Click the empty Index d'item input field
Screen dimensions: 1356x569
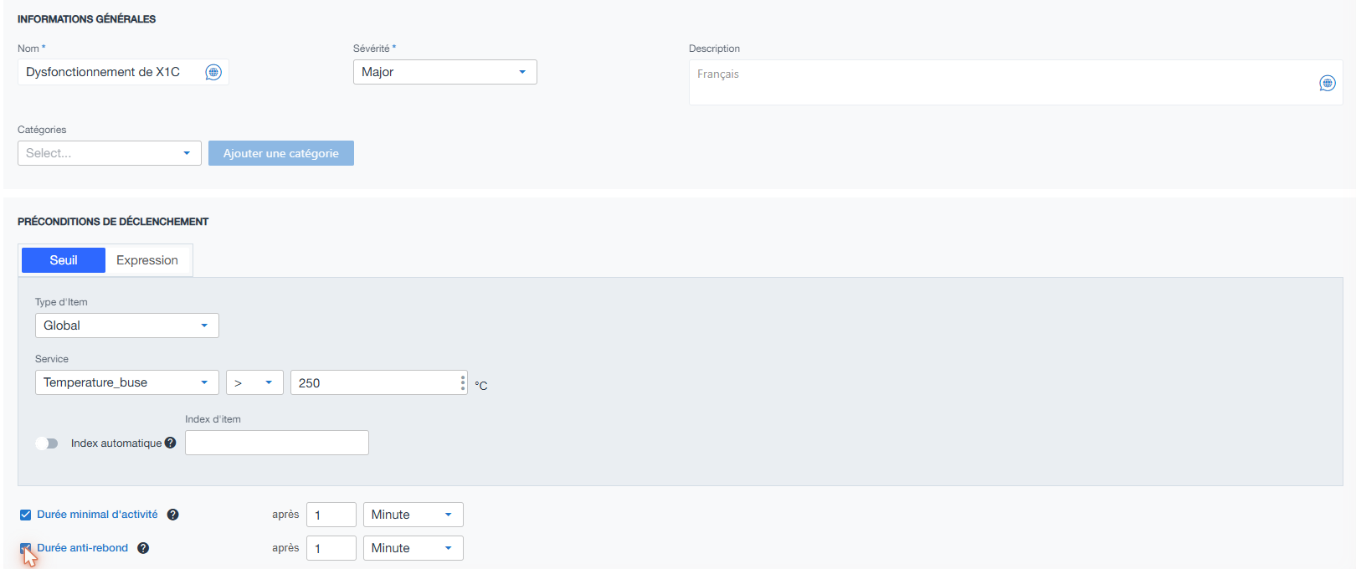click(x=277, y=443)
